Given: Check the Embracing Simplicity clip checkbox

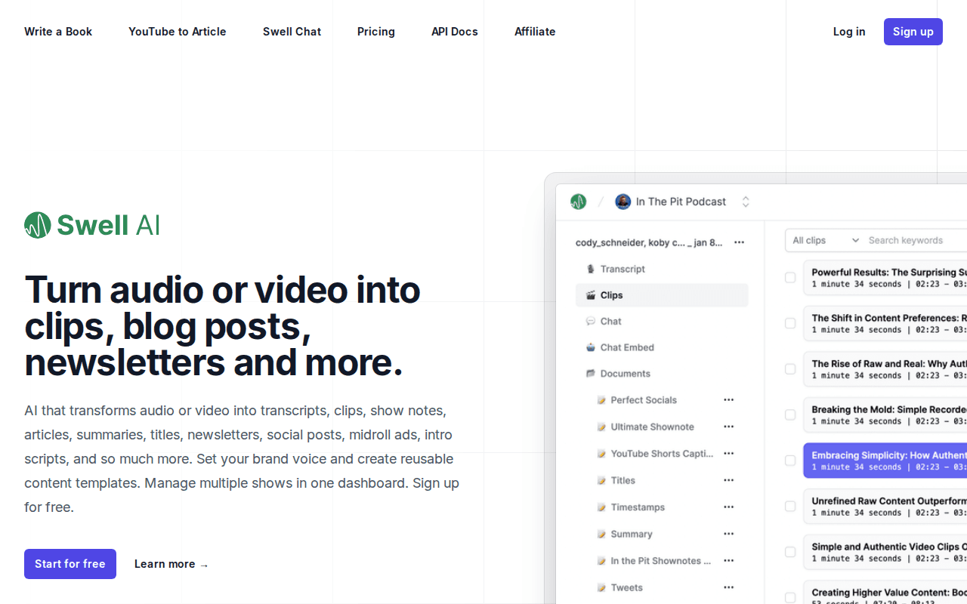Looking at the screenshot, I should [x=790, y=461].
